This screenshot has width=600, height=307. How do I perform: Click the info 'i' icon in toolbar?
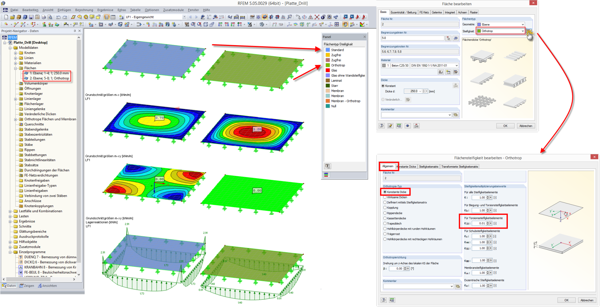[323, 17]
